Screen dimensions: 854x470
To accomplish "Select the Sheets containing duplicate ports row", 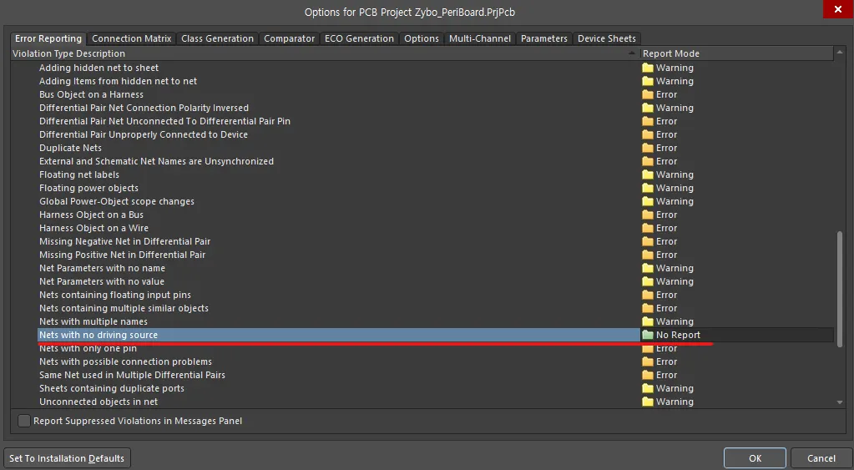I will 112,388.
